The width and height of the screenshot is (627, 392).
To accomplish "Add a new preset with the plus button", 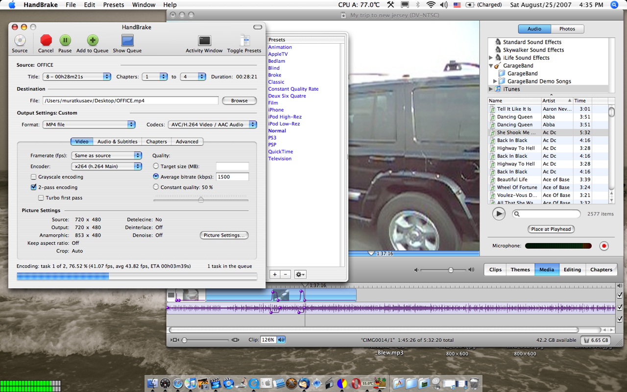I will click(275, 275).
